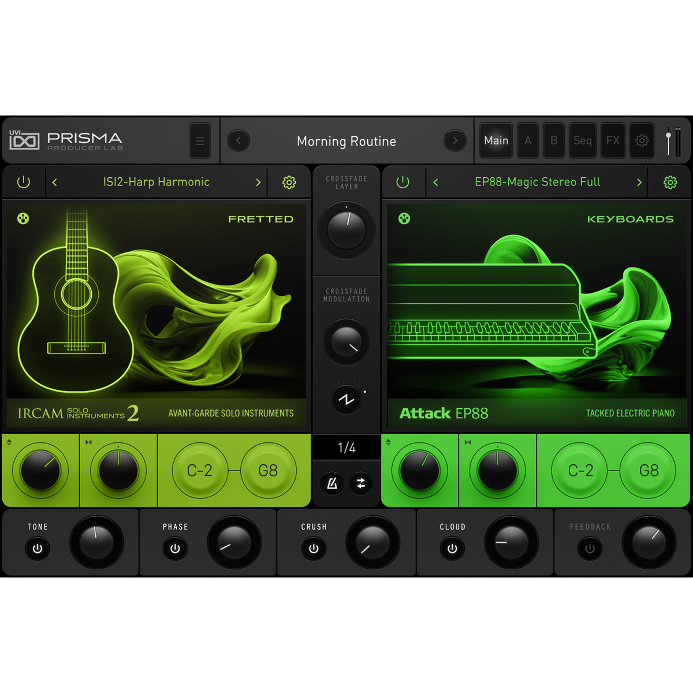Go to next preset after Morning Routine
693x693 pixels.
click(455, 140)
